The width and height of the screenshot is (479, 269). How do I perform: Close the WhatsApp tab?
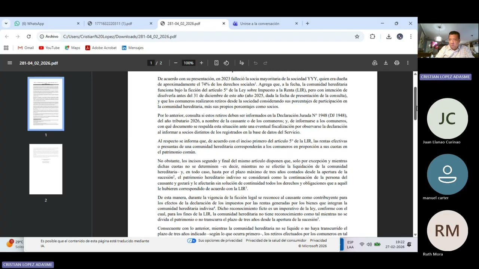(78, 23)
